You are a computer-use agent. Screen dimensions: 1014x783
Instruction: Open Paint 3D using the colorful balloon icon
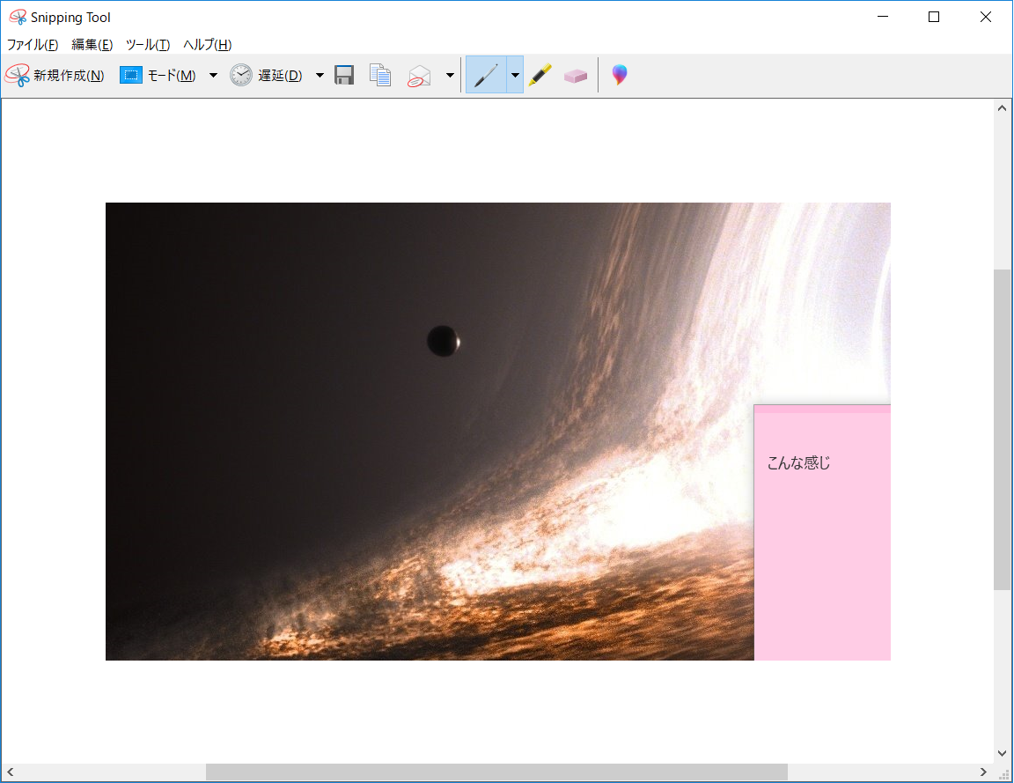coord(620,75)
